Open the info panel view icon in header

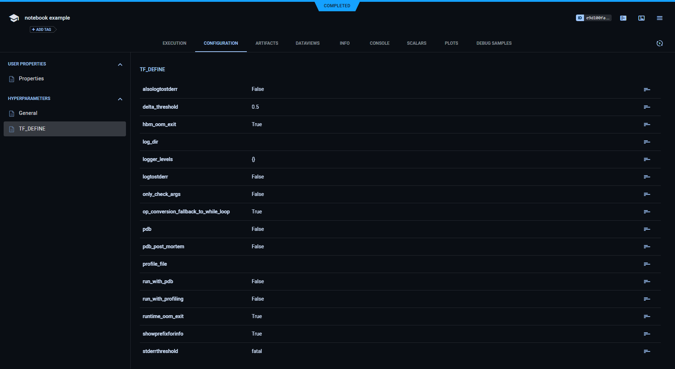pos(641,18)
